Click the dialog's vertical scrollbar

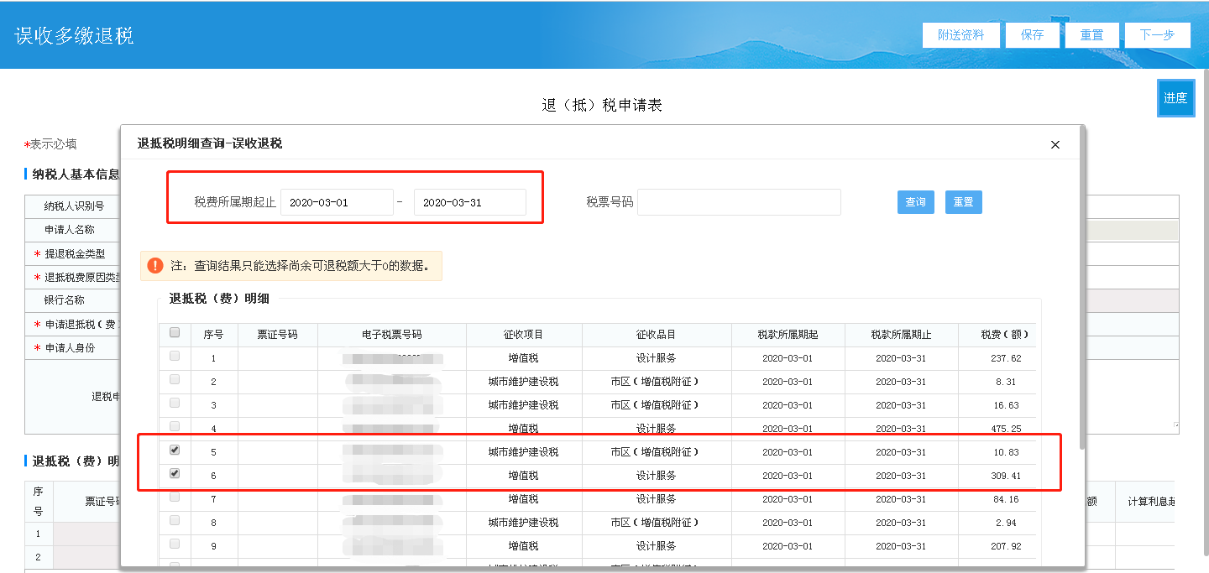(1081, 285)
